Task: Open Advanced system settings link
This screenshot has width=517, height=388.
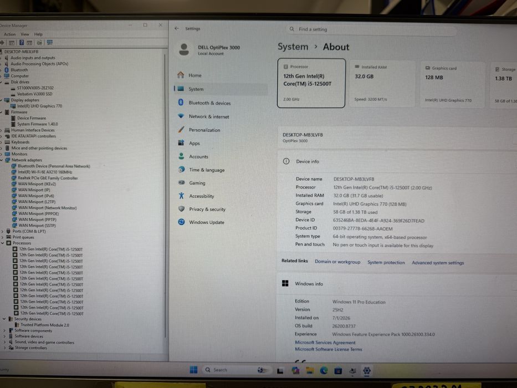Action: (x=438, y=263)
